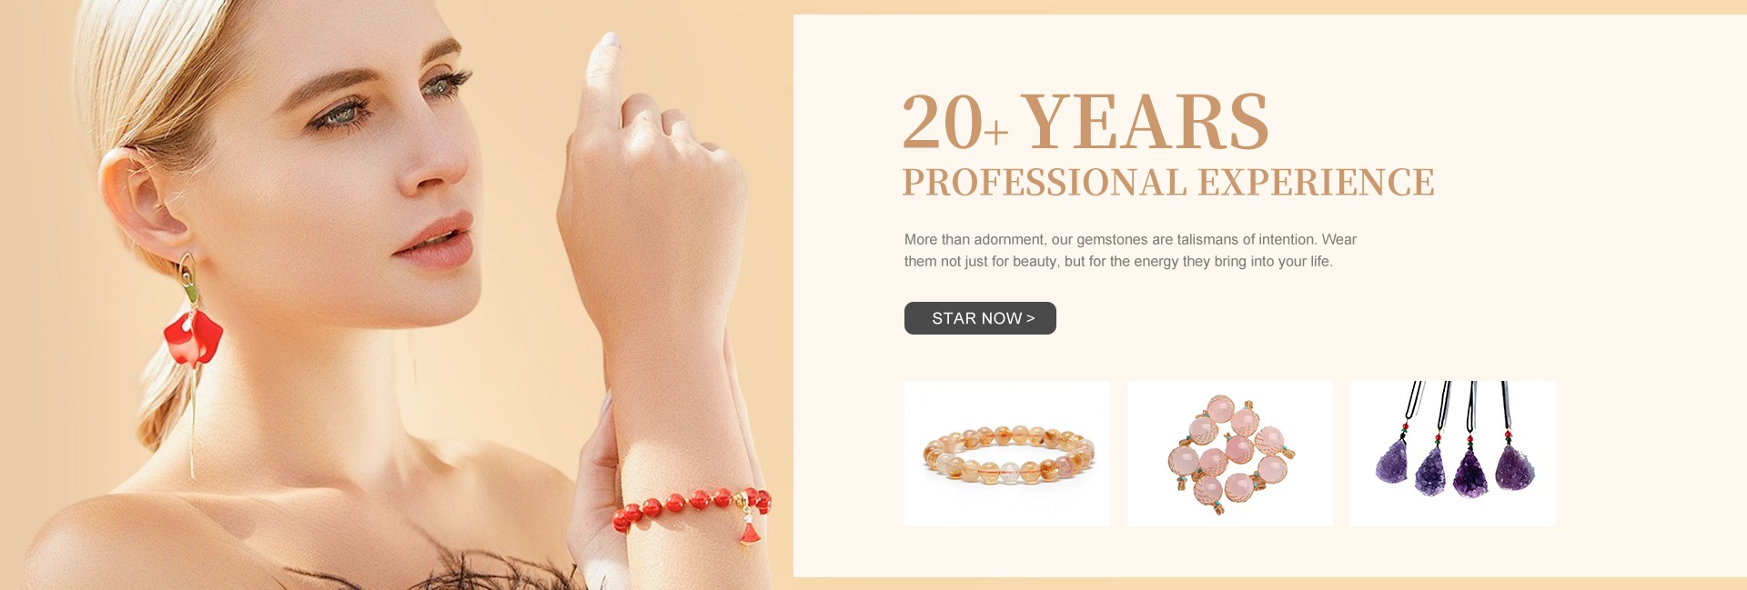Open the rose quartz pendants thumbnail
Viewport: 1747px width, 590px height.
[1230, 453]
